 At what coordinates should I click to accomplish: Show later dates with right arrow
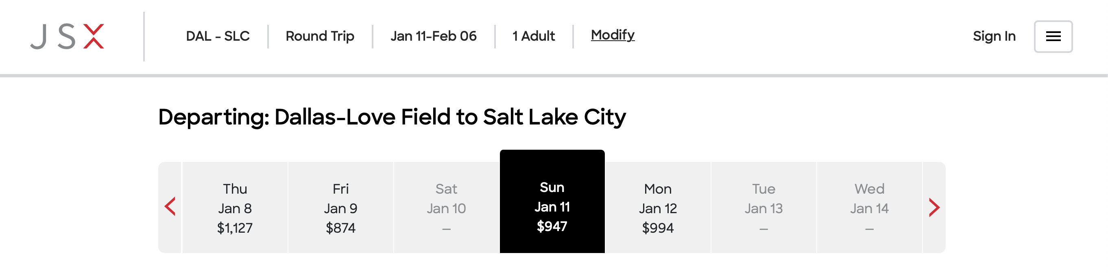click(934, 207)
